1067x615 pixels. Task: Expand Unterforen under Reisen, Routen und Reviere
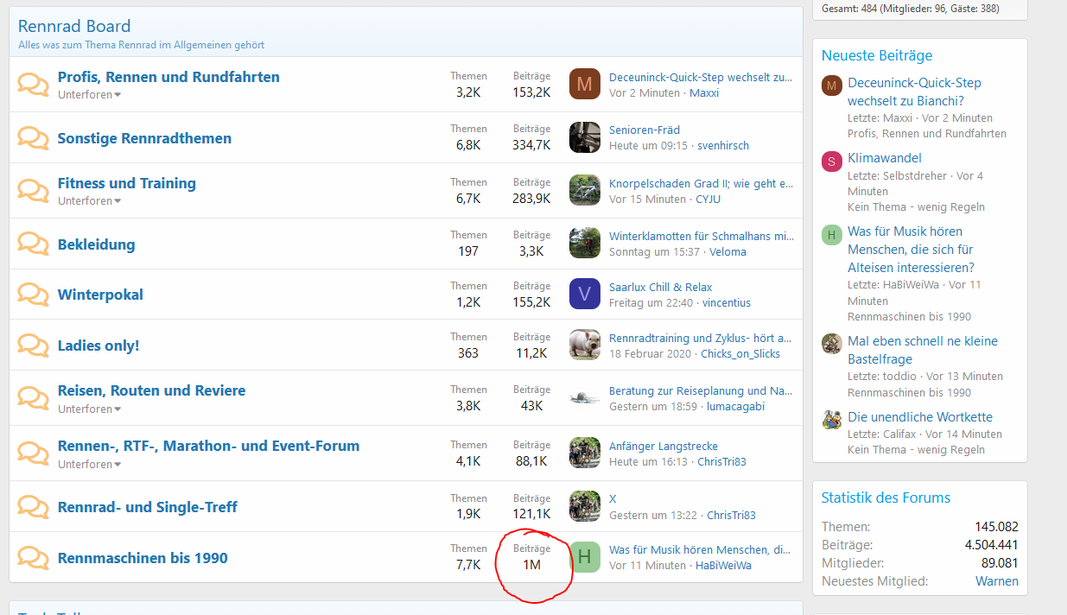[x=89, y=409]
